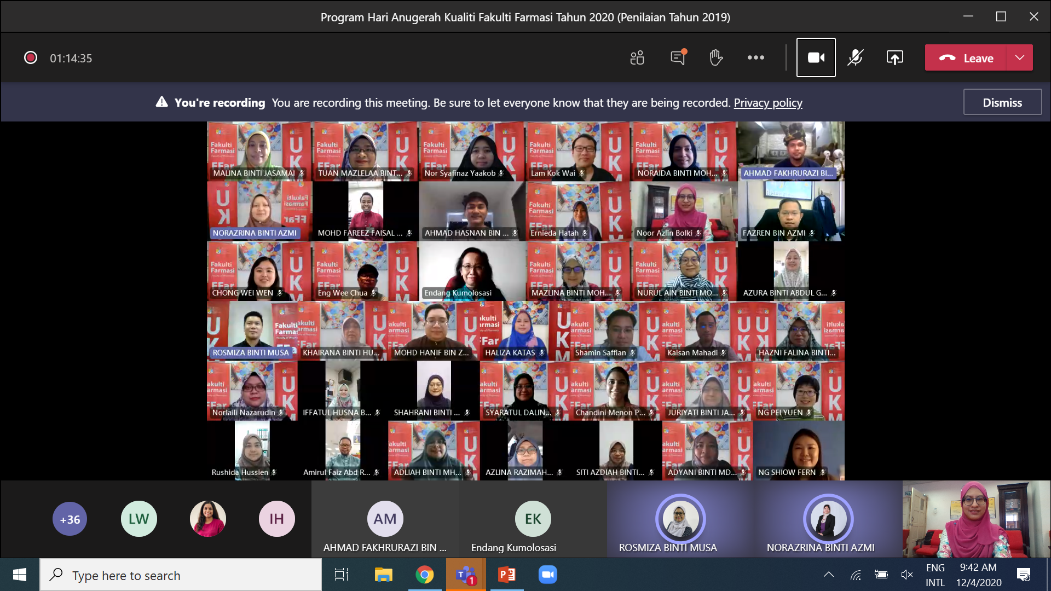Show the participants panel

pos(637,57)
